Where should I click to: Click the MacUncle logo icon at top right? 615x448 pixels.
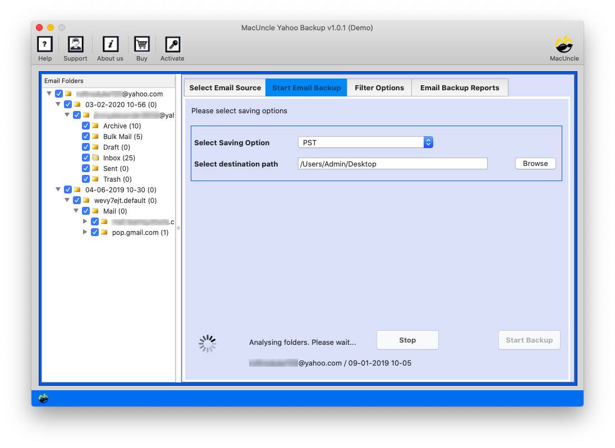coord(564,44)
